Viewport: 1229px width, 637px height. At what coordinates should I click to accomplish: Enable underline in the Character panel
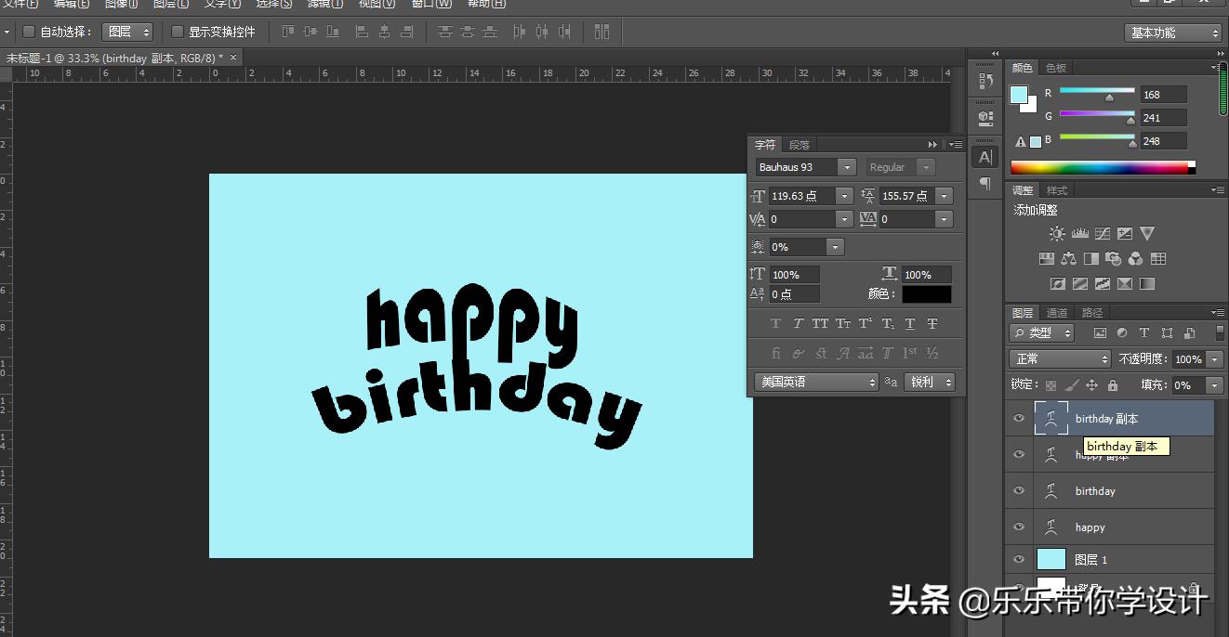point(909,323)
